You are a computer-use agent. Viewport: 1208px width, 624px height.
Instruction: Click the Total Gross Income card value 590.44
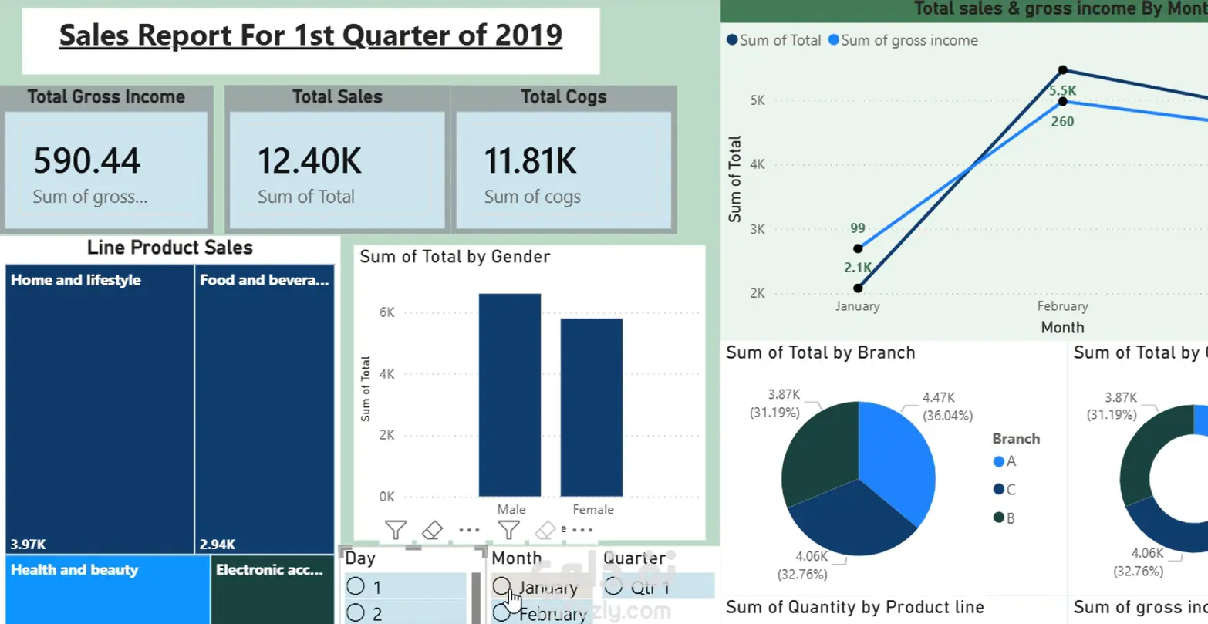click(x=87, y=160)
